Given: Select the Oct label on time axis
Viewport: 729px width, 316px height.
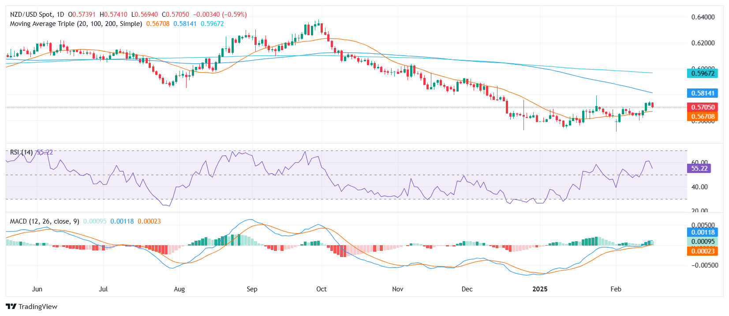Looking at the screenshot, I should (x=322, y=289).
